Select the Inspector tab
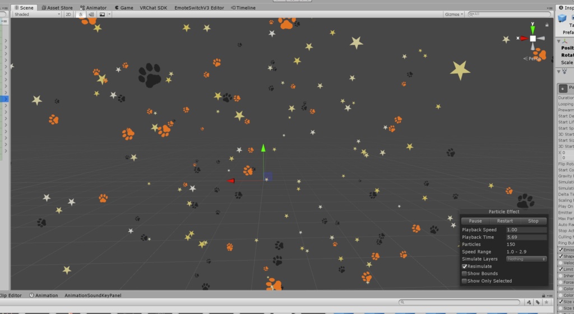This screenshot has width=574, height=314. point(566,8)
